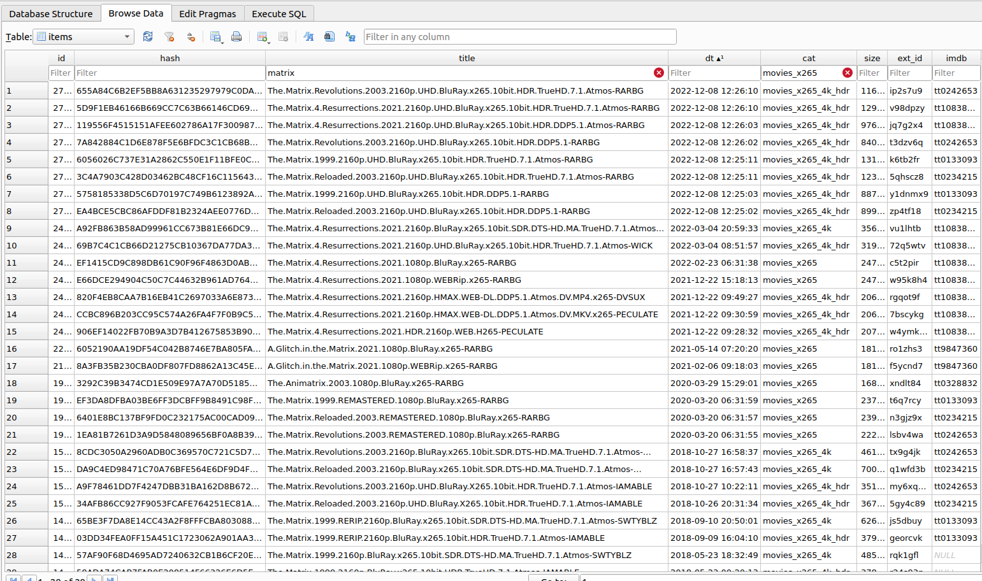Select title 'The.Matrix.1999.REMASTERED.1080p.BluRay.x265-RARBG'
Viewport: 982px width, 581px height.
(466, 400)
